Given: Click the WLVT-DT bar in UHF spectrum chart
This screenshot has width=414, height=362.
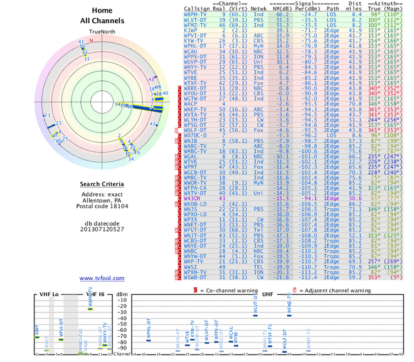Looking at the screenshot, I should click(255, 316).
